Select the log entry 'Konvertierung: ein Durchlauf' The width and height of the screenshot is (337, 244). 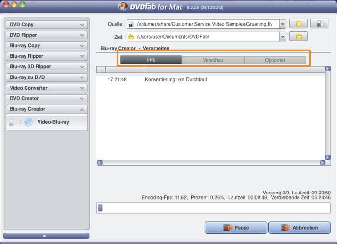coord(176,80)
